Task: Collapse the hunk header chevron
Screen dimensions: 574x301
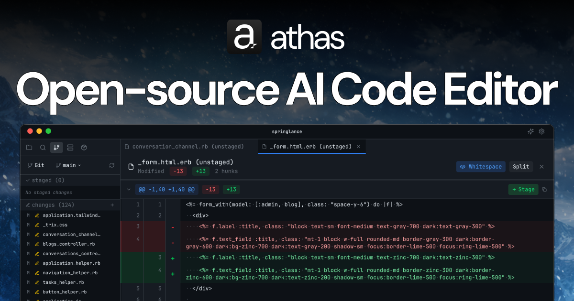Action: point(129,189)
